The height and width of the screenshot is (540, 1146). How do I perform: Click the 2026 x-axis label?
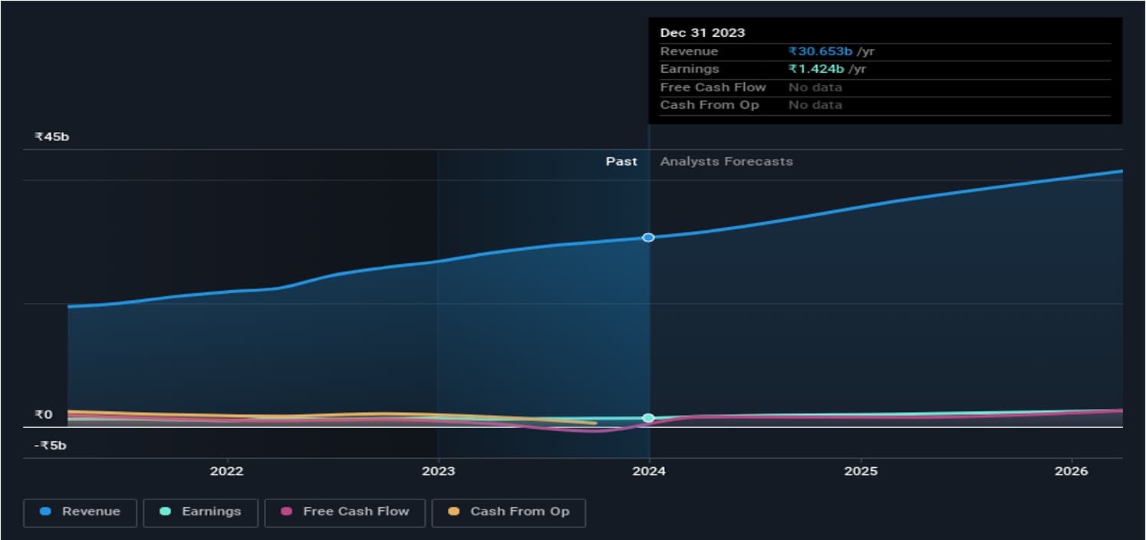click(1072, 471)
